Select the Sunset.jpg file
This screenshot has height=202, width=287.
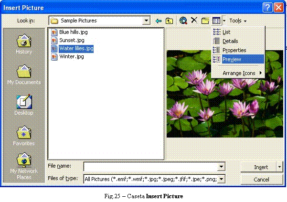pyautogui.click(x=71, y=40)
